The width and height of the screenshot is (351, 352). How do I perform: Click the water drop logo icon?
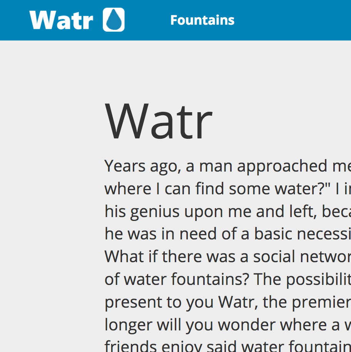coord(114,20)
